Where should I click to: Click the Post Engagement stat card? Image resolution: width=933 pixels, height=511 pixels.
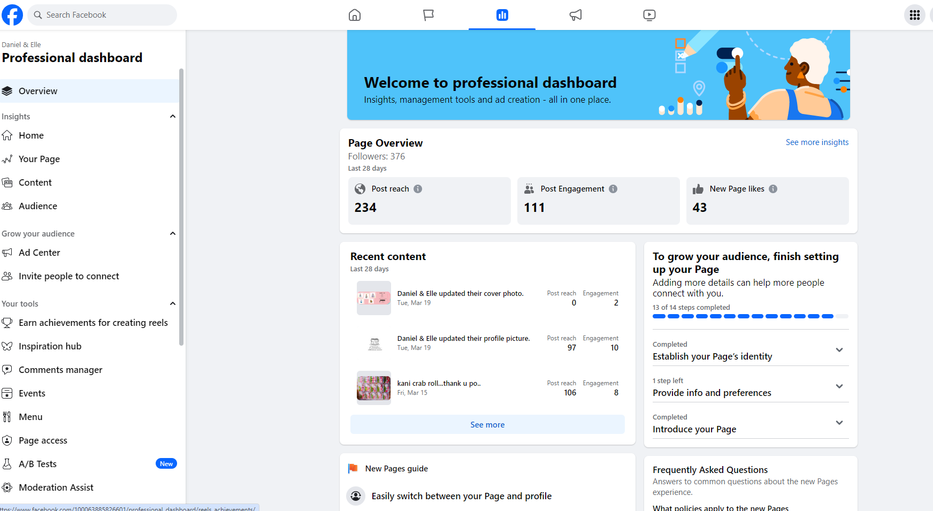tap(599, 201)
